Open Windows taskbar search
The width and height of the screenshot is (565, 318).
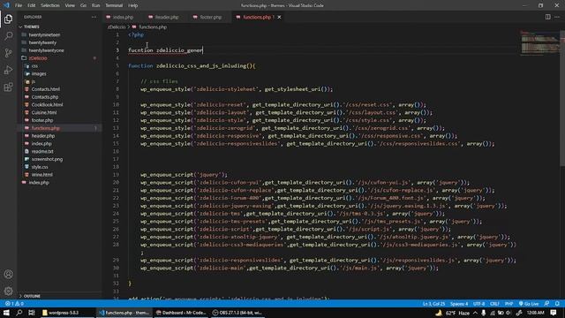coord(19,313)
